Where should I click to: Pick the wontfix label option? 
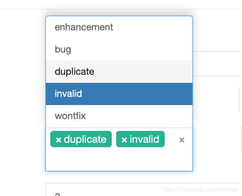119,116
